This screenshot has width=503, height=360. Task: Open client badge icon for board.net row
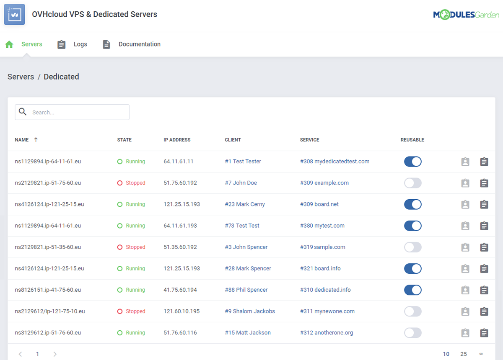point(465,204)
